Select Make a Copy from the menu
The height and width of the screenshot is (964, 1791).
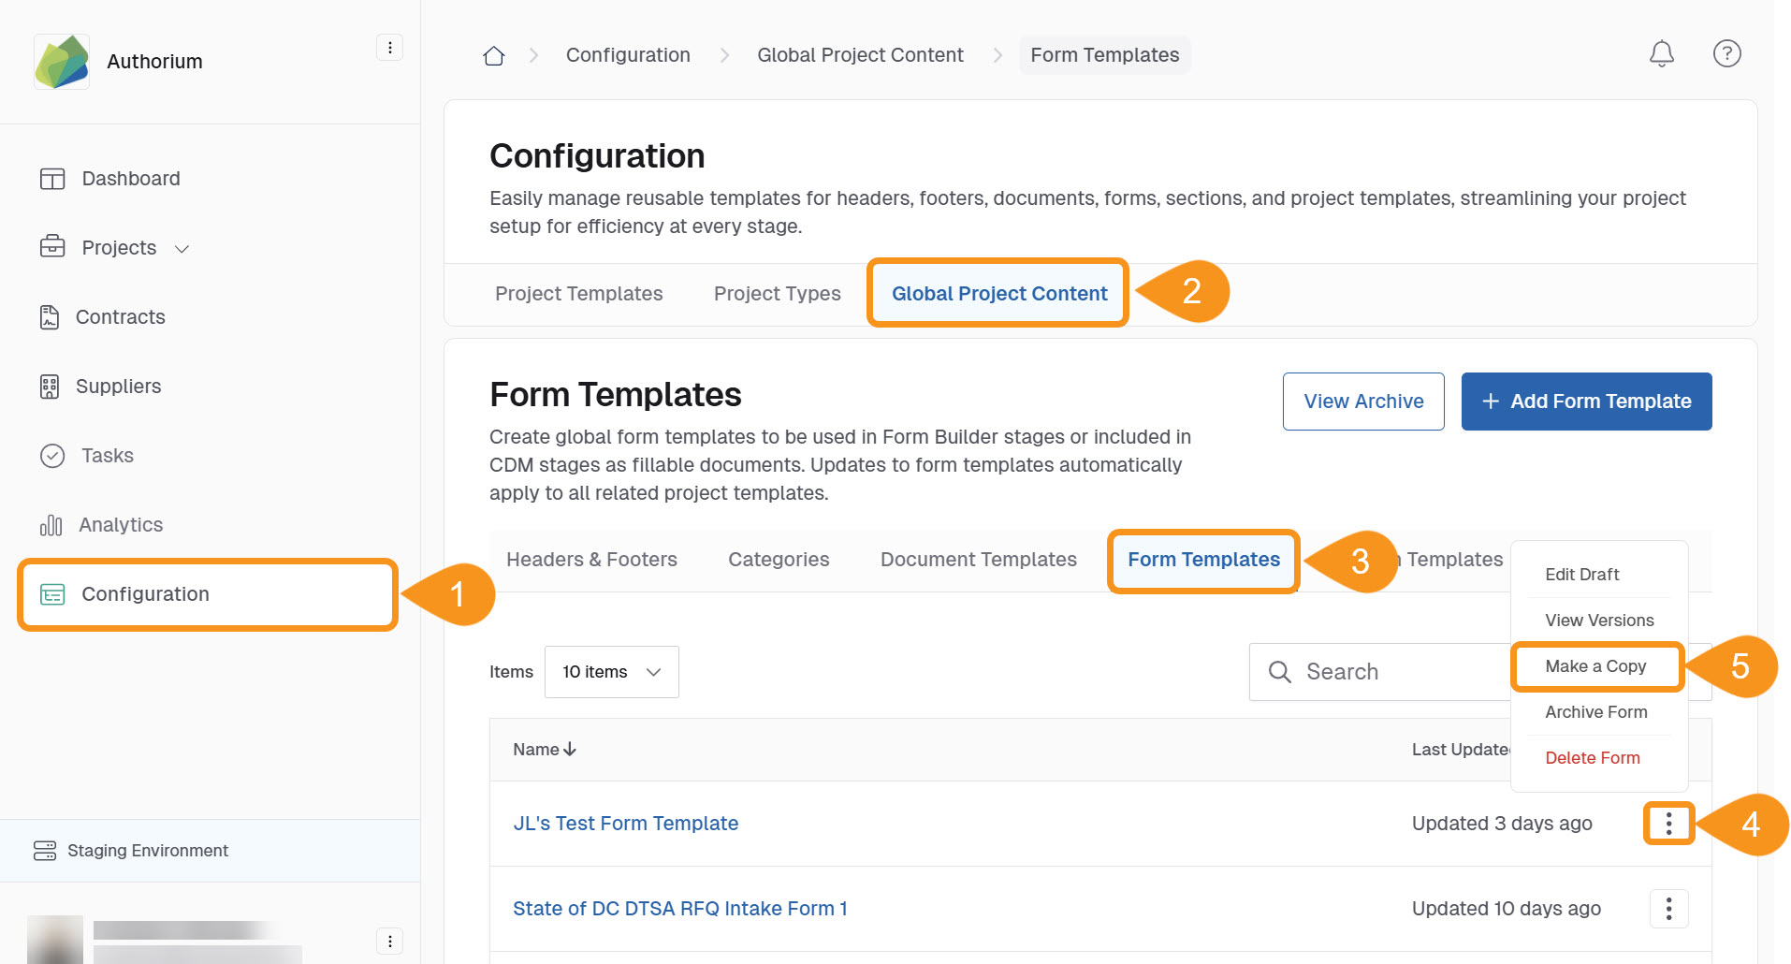(1595, 666)
